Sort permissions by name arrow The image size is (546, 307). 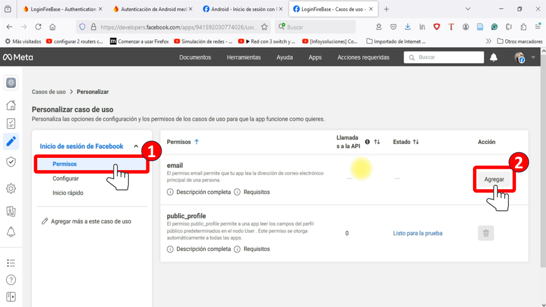197,142
